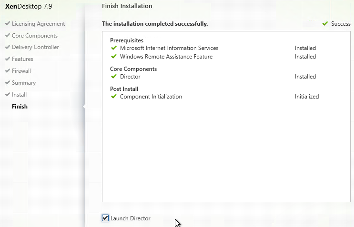Click the Component Initialization list entry
Screen dimensions: 354x227
(x=151, y=97)
